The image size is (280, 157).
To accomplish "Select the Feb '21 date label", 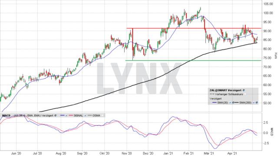I will (x=189, y=153).
